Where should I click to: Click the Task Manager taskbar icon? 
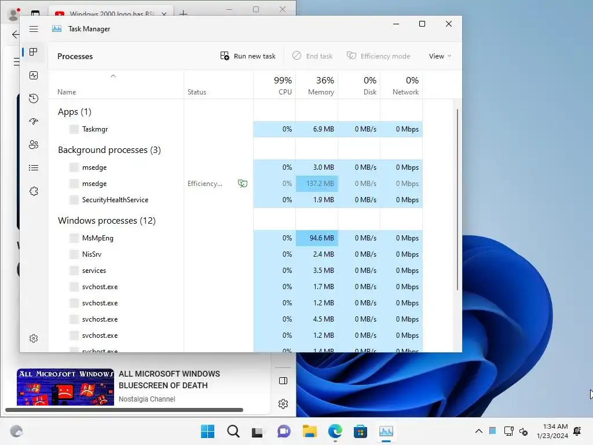(386, 431)
